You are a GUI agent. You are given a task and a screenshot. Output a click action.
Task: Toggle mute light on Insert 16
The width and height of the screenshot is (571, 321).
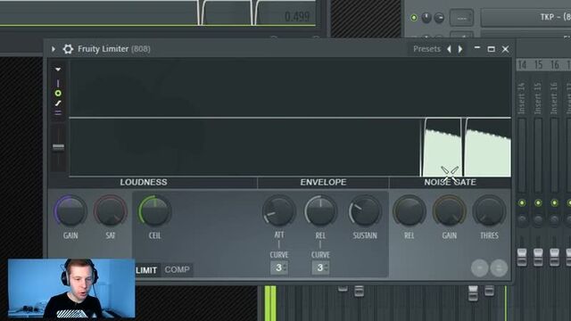(x=554, y=203)
